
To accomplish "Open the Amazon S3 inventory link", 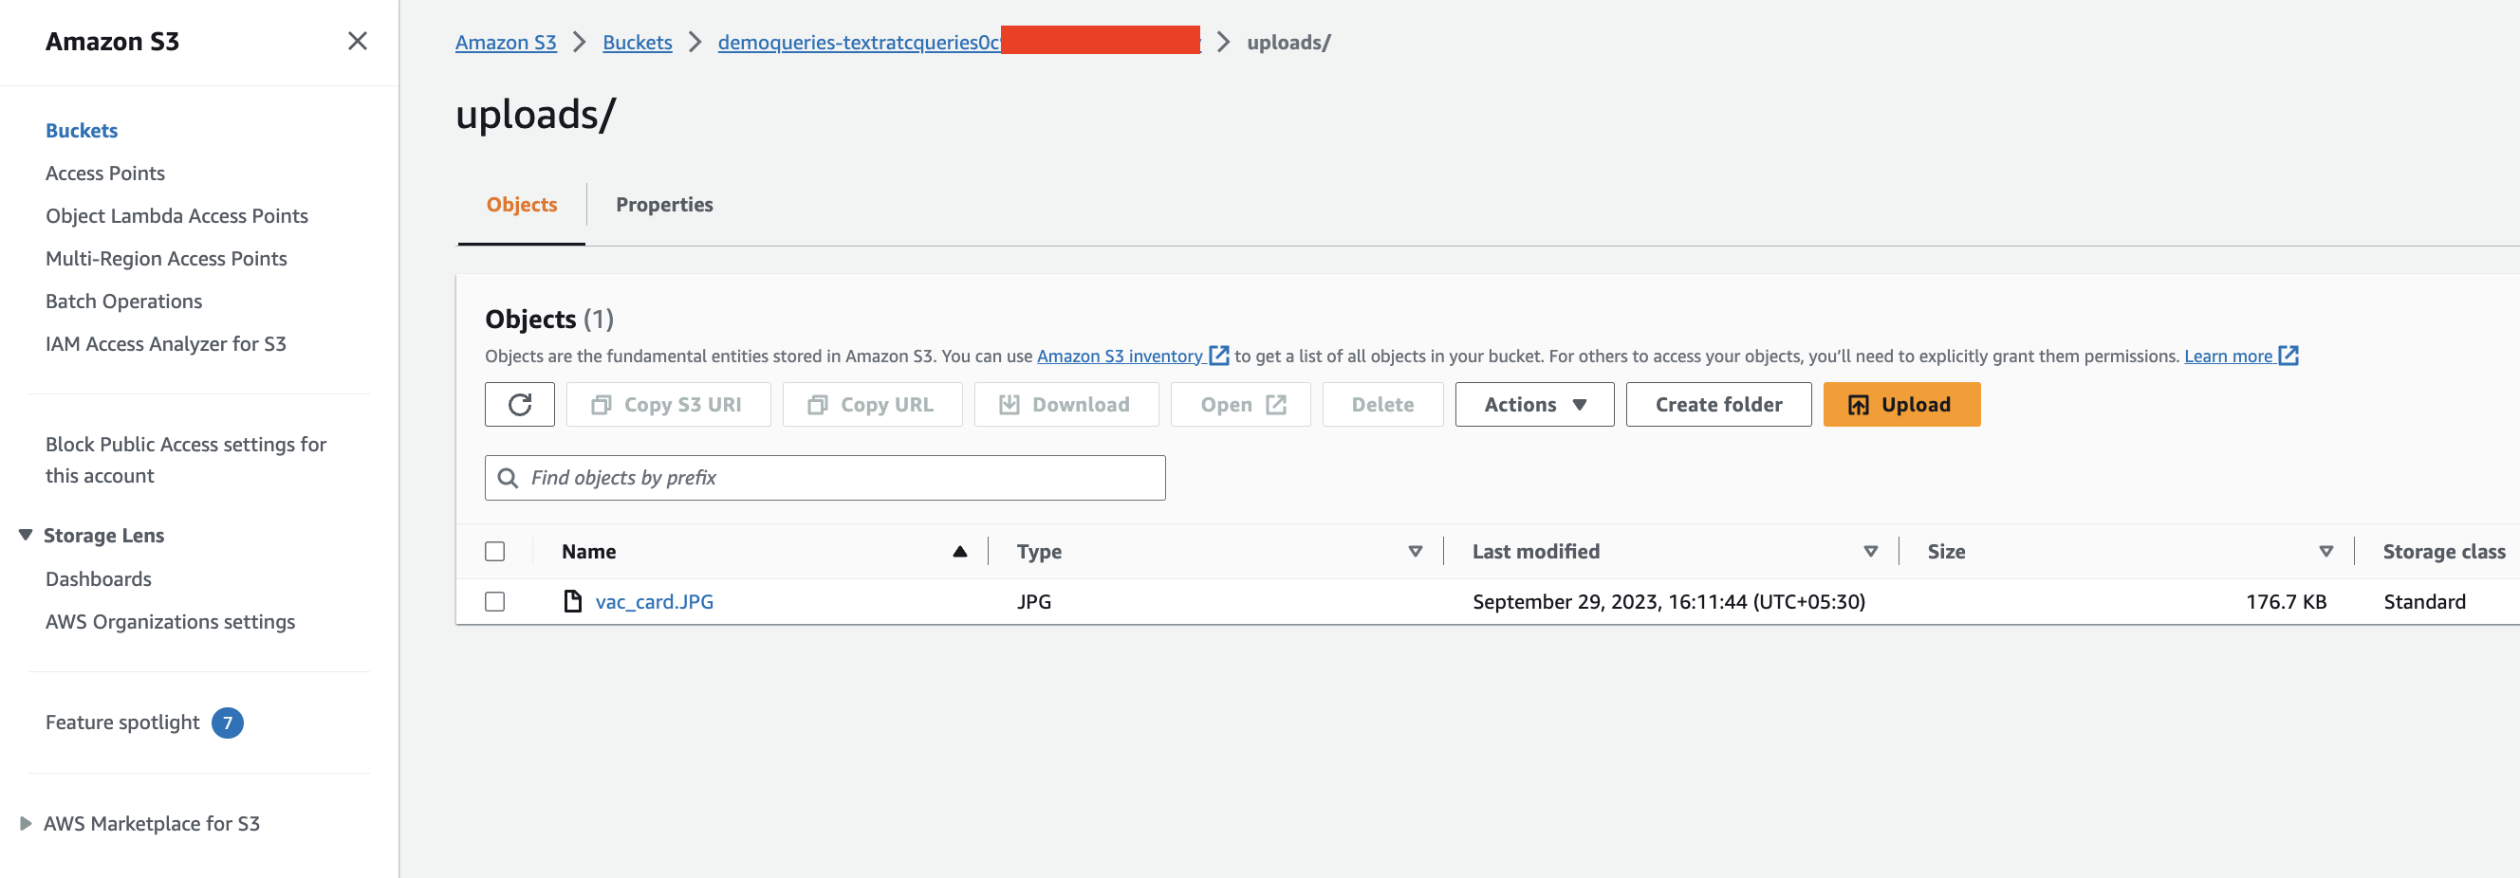I will click(x=1120, y=357).
